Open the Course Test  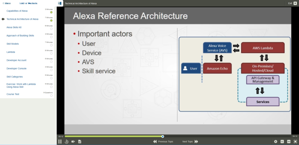(13, 94)
